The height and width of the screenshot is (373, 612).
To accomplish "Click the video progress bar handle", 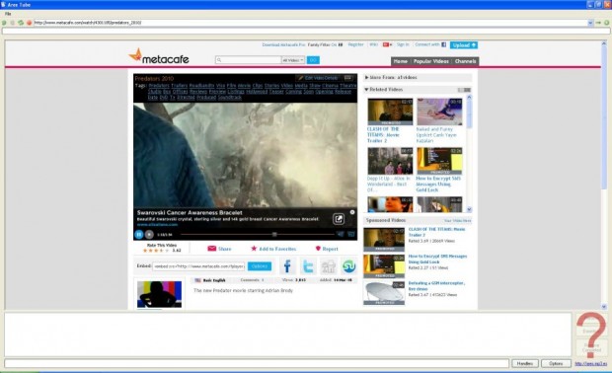I will tap(274, 235).
